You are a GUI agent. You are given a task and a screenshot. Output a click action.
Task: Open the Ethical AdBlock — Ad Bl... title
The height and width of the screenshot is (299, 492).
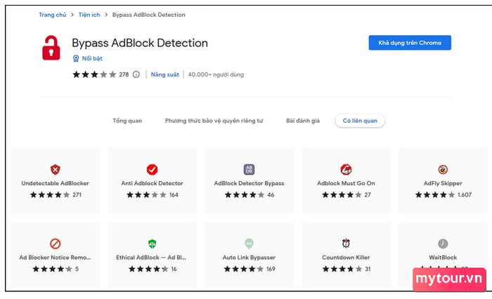pos(151,258)
